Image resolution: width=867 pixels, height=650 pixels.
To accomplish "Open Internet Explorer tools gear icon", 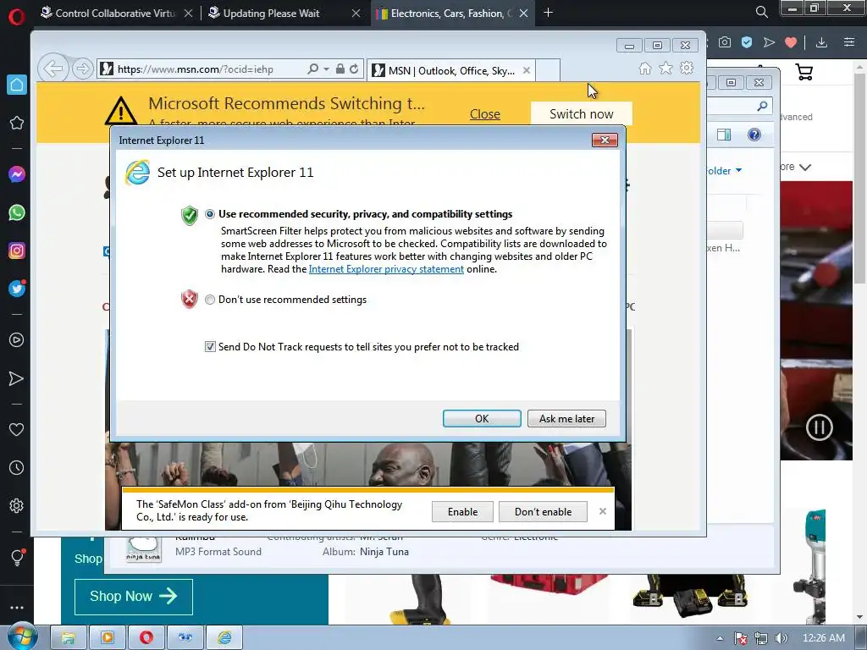I will click(x=687, y=68).
